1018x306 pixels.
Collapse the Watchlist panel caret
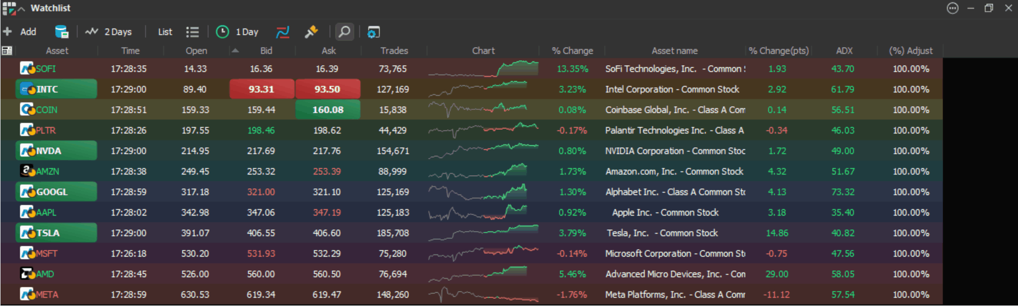click(21, 9)
